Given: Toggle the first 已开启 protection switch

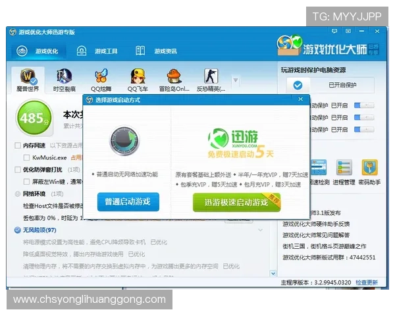Looking at the screenshot, I should (x=364, y=105).
